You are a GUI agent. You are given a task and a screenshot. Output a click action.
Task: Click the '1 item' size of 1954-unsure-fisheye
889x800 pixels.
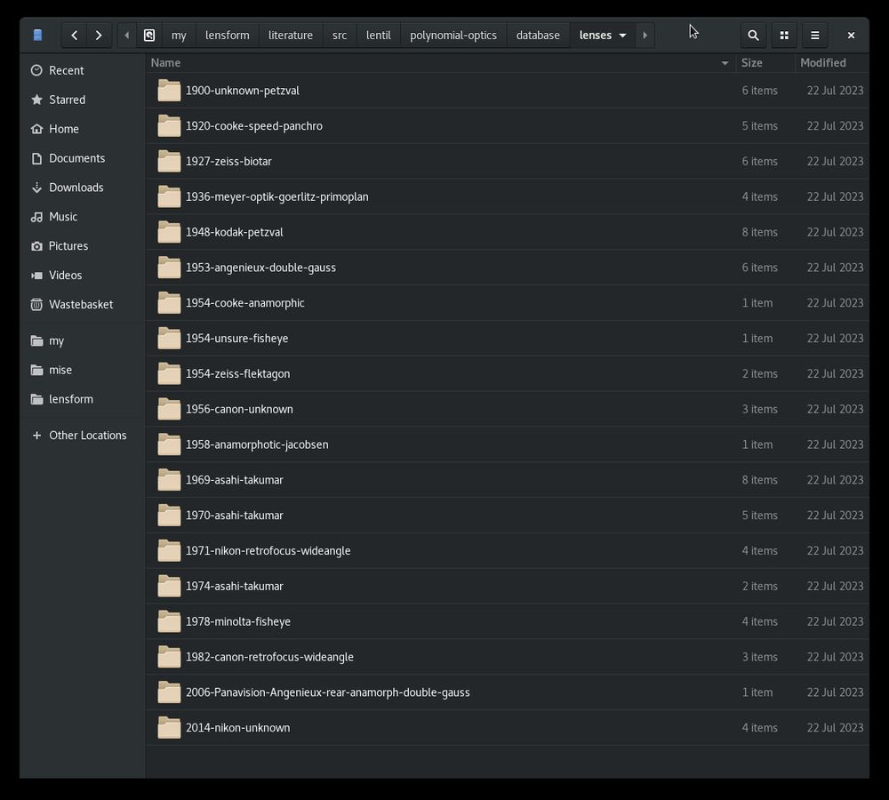click(x=757, y=339)
